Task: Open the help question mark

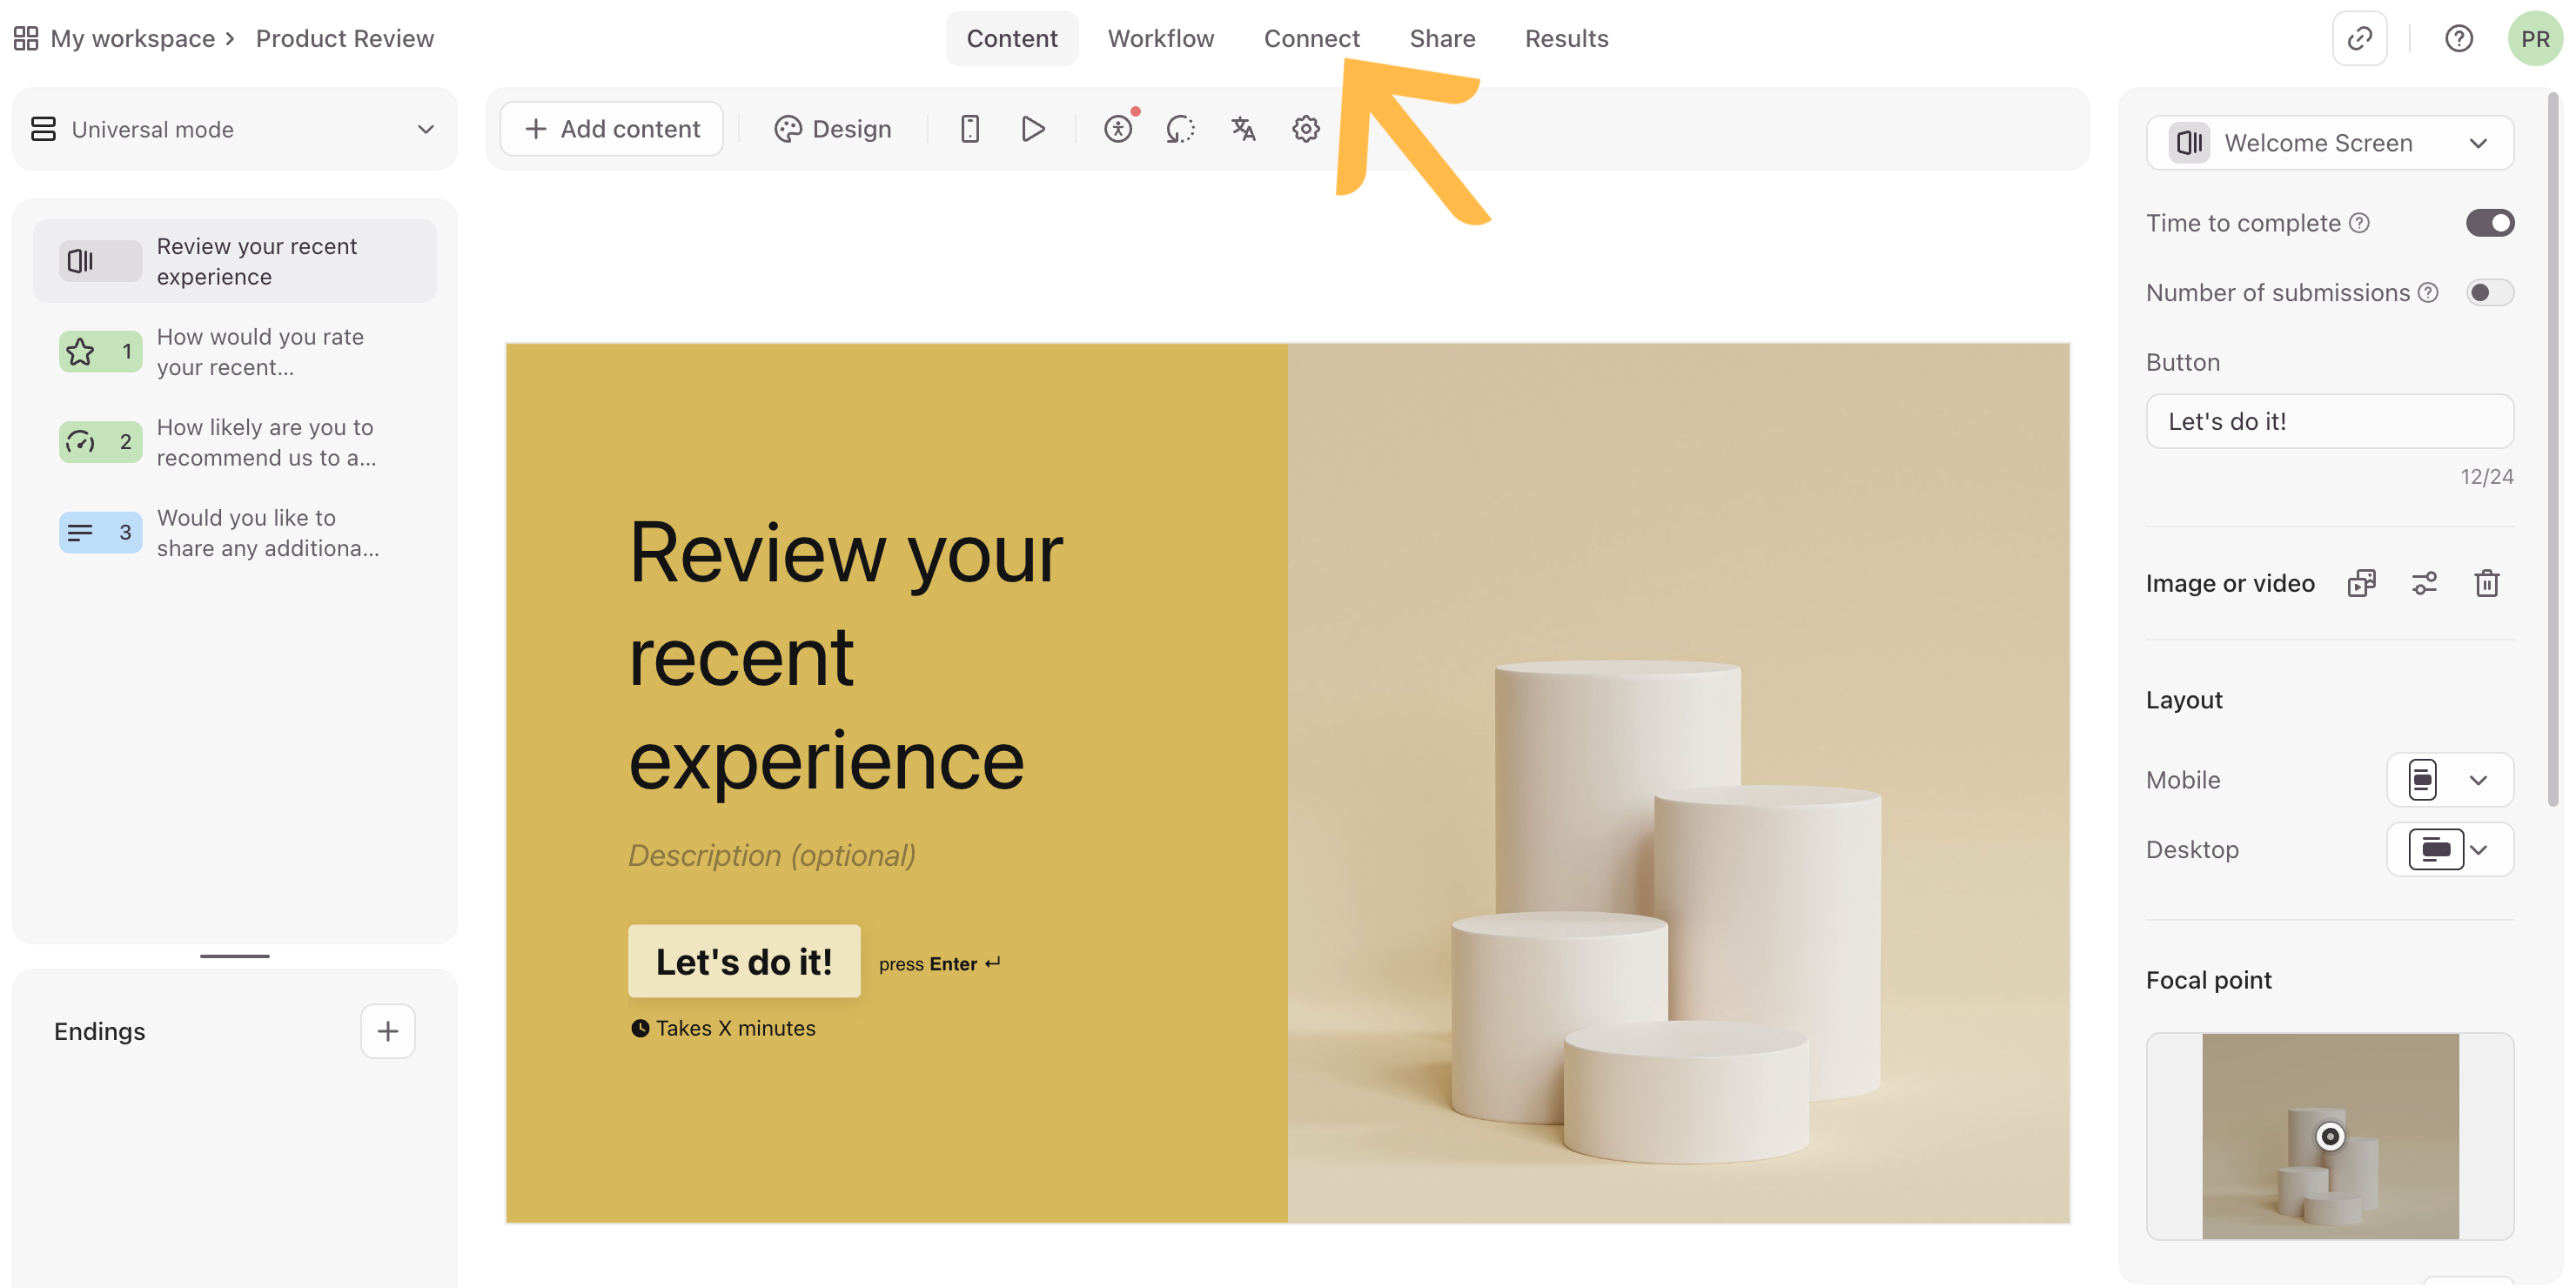Action: (2459, 38)
